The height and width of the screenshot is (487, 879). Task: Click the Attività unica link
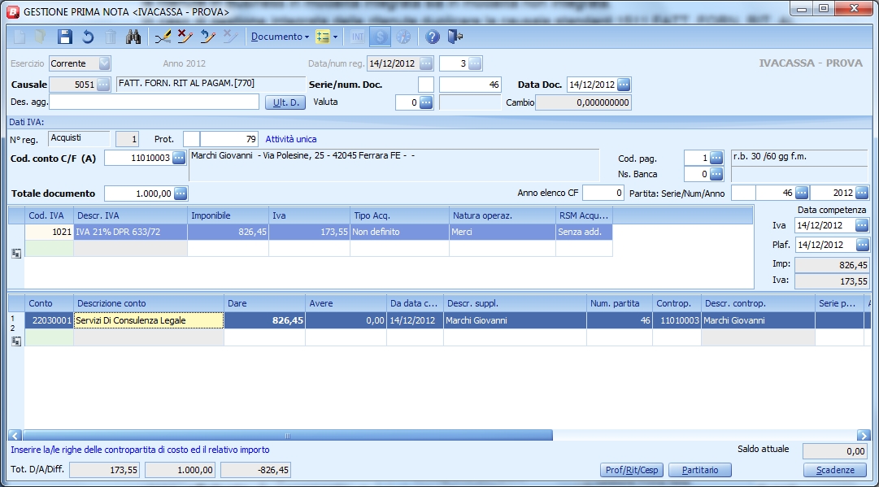click(x=291, y=139)
